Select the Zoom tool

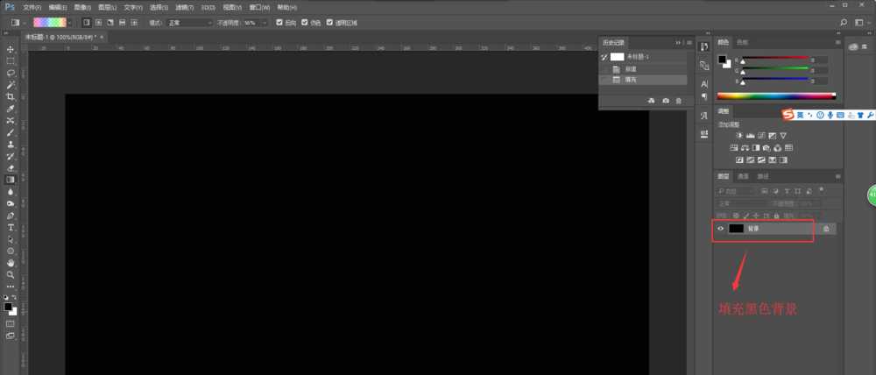pos(10,274)
